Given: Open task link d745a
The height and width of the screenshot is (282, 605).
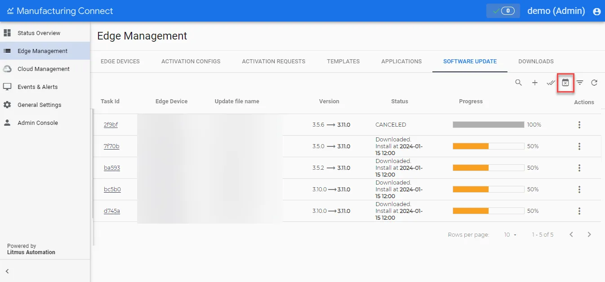Looking at the screenshot, I should [x=112, y=211].
